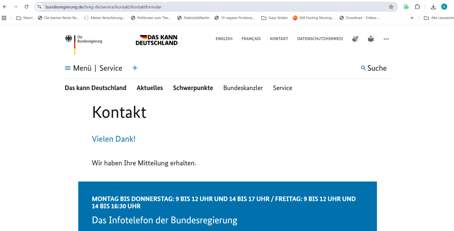Expand the plus icon next to Service

pos(135,68)
